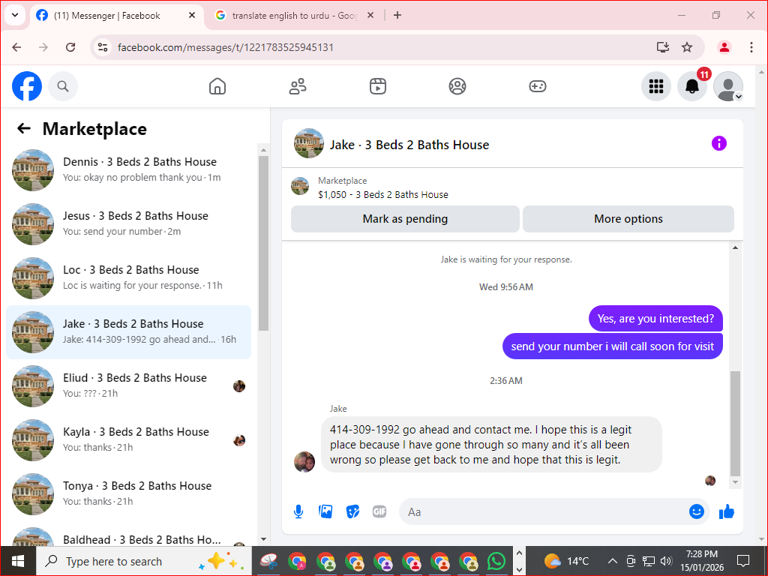768x576 pixels.
Task: Click the address bar URL
Action: (x=226, y=47)
